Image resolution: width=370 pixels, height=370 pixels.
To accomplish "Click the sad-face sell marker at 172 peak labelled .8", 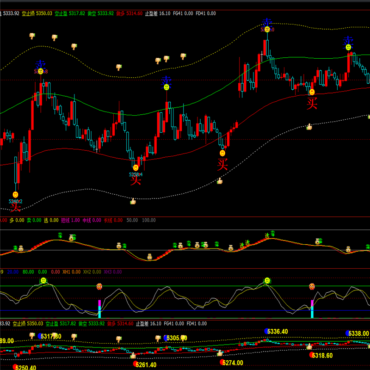I will [41, 71].
